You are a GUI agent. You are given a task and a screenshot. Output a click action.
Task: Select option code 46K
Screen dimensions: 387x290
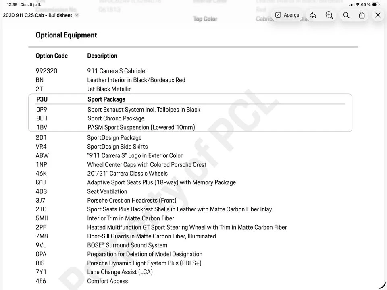pyautogui.click(x=41, y=173)
